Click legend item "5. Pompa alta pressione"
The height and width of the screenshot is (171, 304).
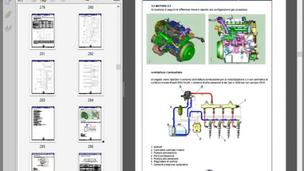(164, 159)
